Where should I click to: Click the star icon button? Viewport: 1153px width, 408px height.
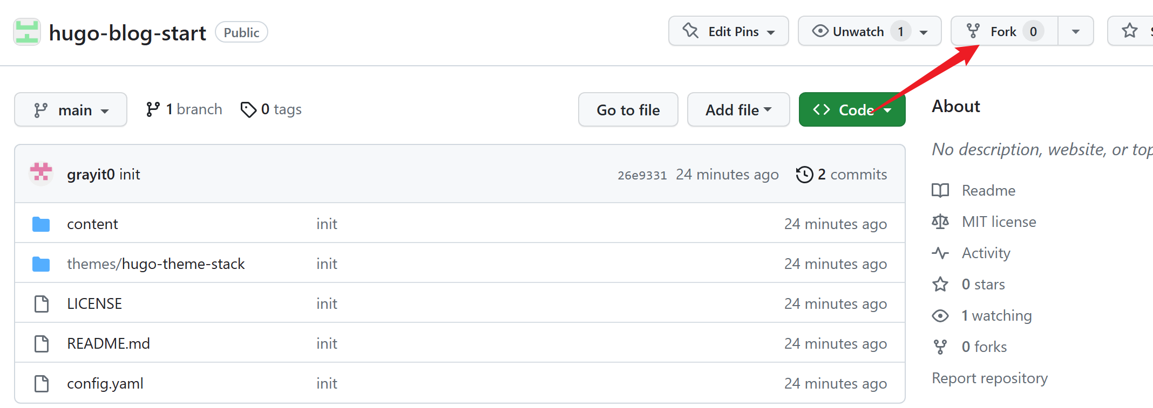tap(1129, 31)
